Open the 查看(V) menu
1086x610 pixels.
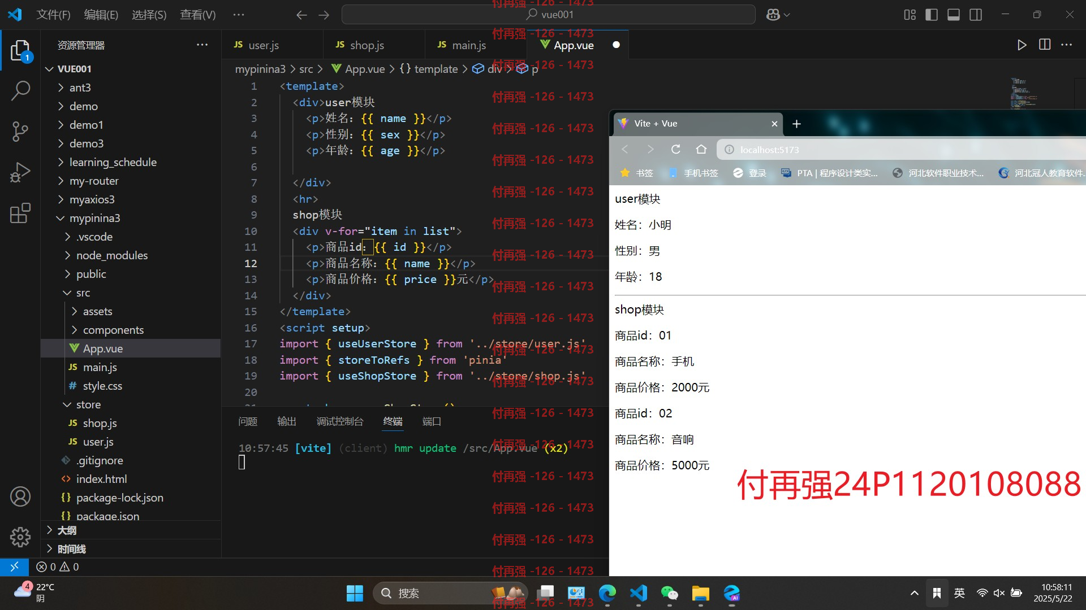tap(197, 15)
